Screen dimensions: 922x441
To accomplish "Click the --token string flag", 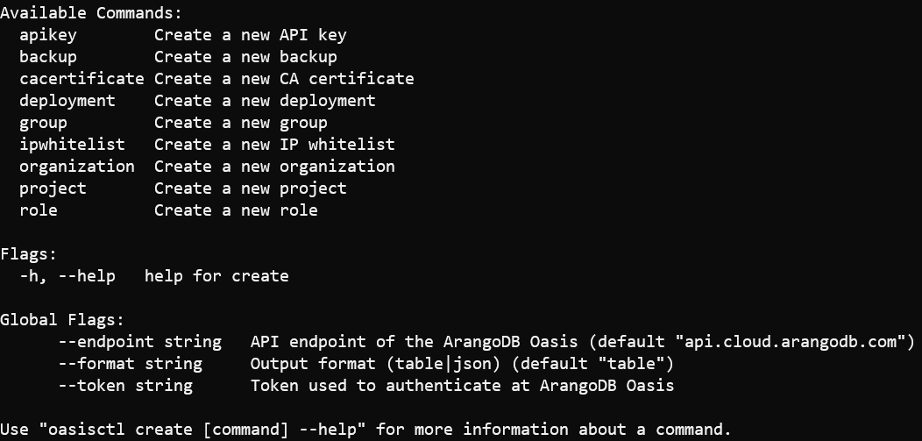I will point(125,385).
